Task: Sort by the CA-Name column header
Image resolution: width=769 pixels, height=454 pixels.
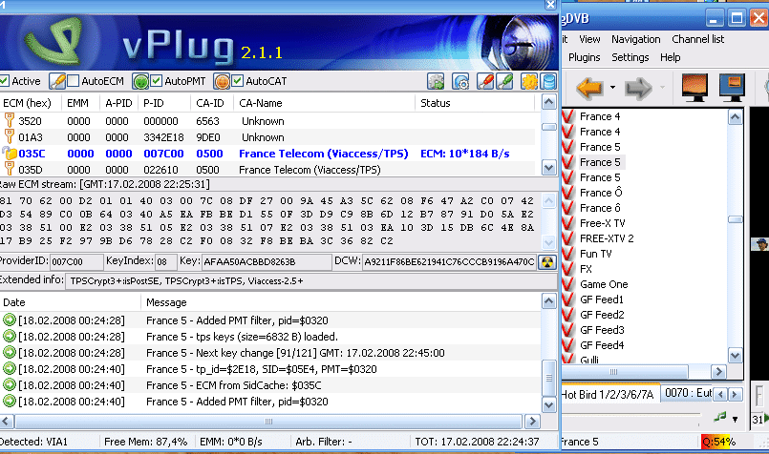Action: pos(325,103)
